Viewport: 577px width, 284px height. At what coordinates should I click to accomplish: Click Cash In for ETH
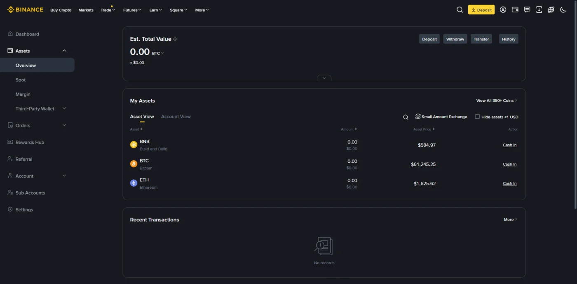[x=509, y=183]
